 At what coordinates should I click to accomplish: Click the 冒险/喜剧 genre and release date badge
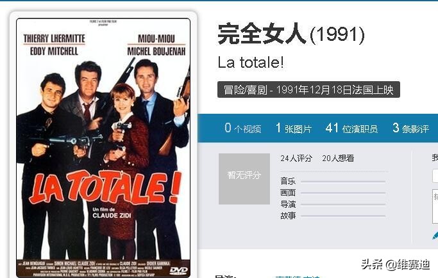click(308, 89)
